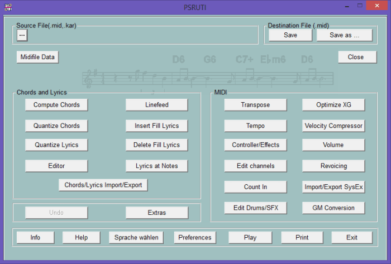Click Edit Drums/SFX
391x264 pixels.
tap(255, 208)
